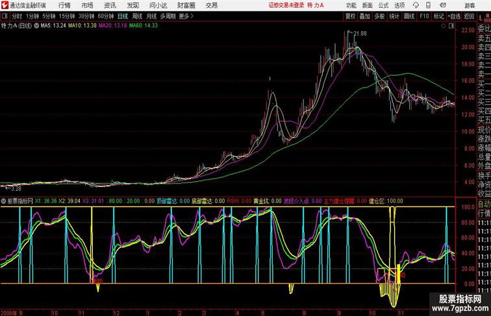This screenshot has width=491, height=316.
Task: Expand the 股票指标网 indicator dropdown arrow
Action: (3, 201)
